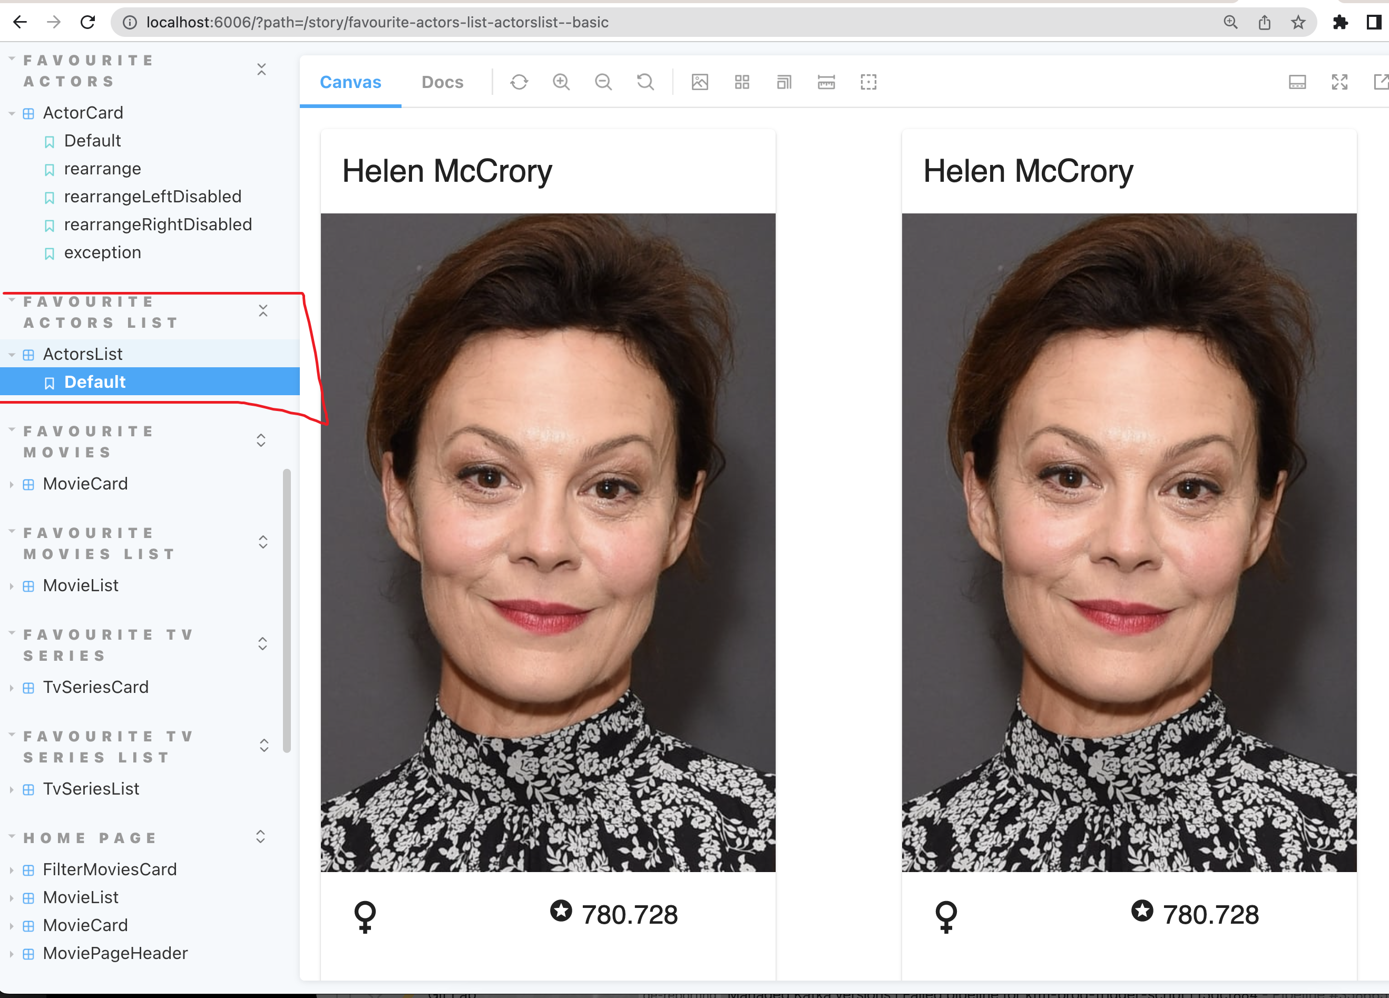Toggle the outlines tool
Image resolution: width=1389 pixels, height=998 pixels.
click(868, 82)
